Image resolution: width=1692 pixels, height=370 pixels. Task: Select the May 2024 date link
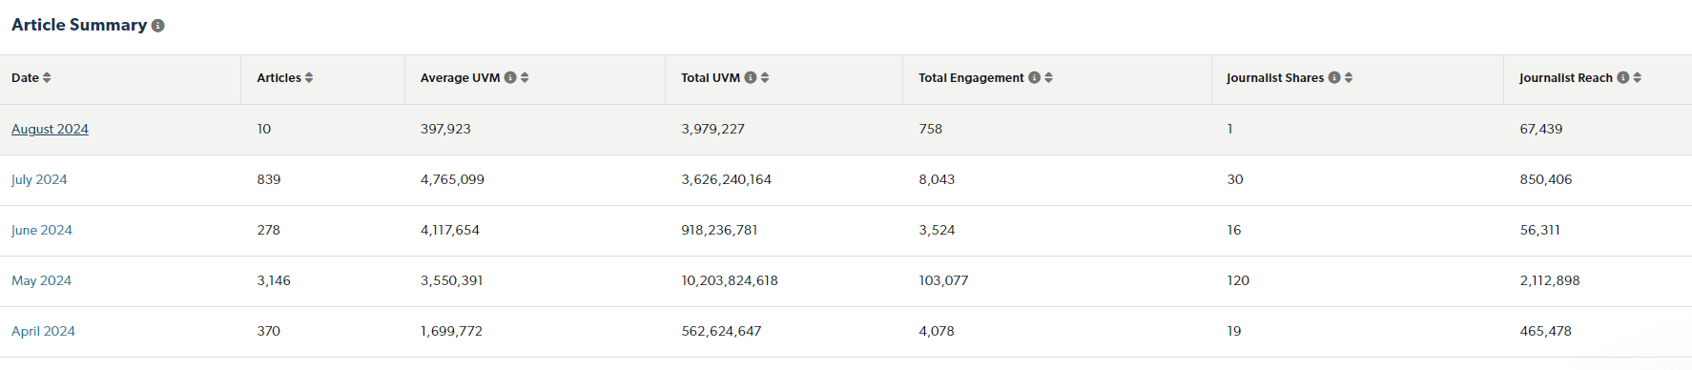point(41,280)
